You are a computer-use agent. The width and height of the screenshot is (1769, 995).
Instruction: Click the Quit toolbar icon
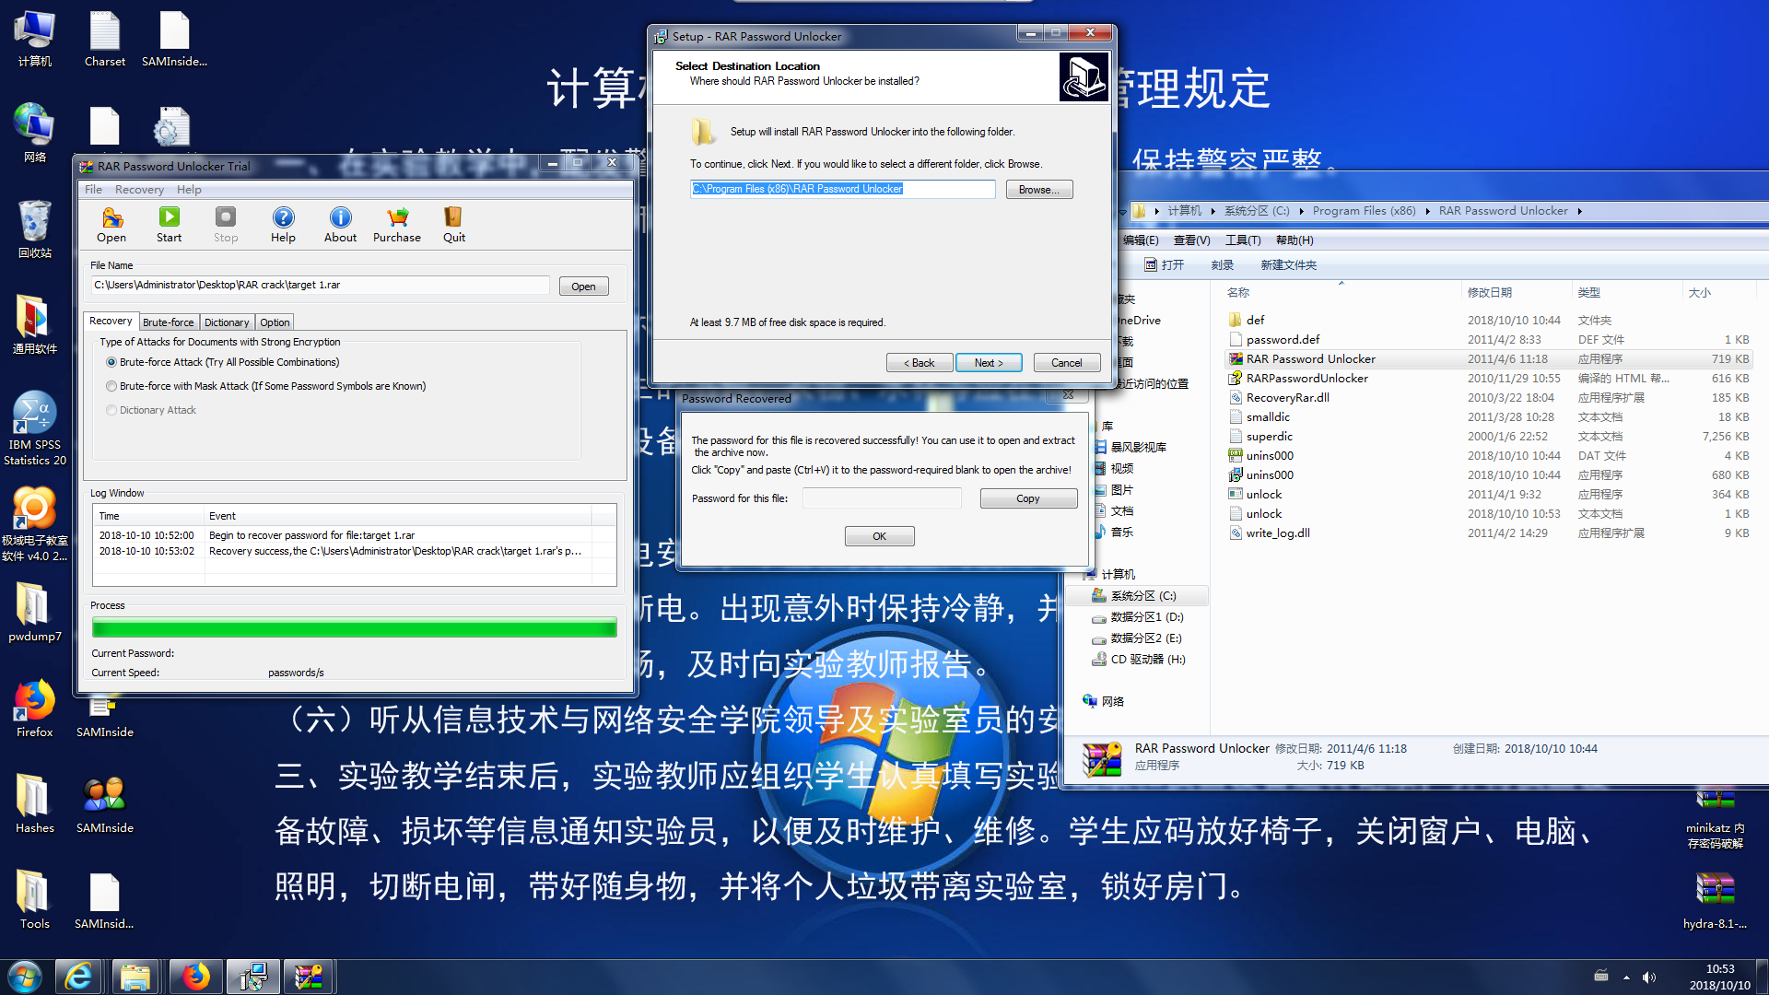click(x=454, y=224)
